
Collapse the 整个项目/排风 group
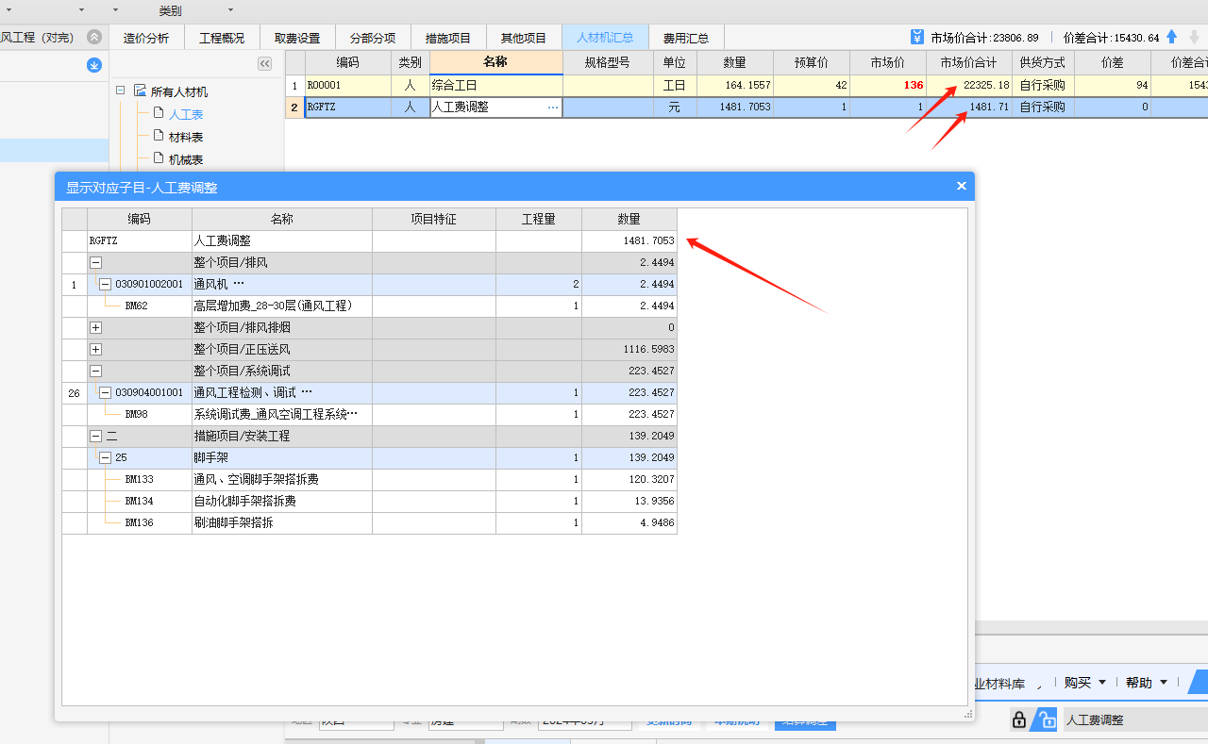click(96, 262)
